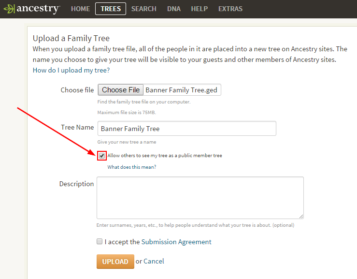Screen dimensions: 357x279
Task: Open the EXTRAS menu
Action: click(230, 9)
